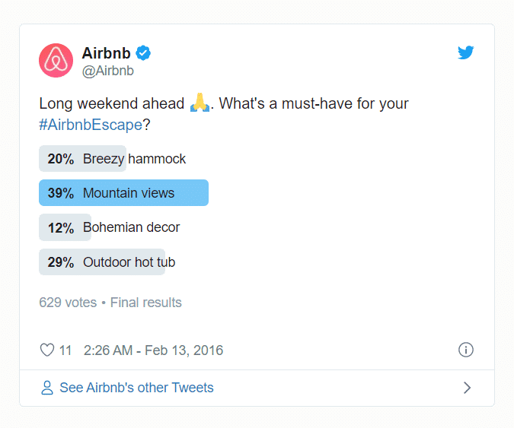Open the tweet info circle icon
This screenshot has width=514, height=428.
coord(465,350)
